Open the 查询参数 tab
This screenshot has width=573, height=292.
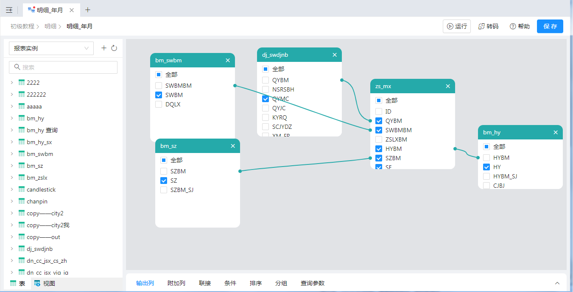313,283
